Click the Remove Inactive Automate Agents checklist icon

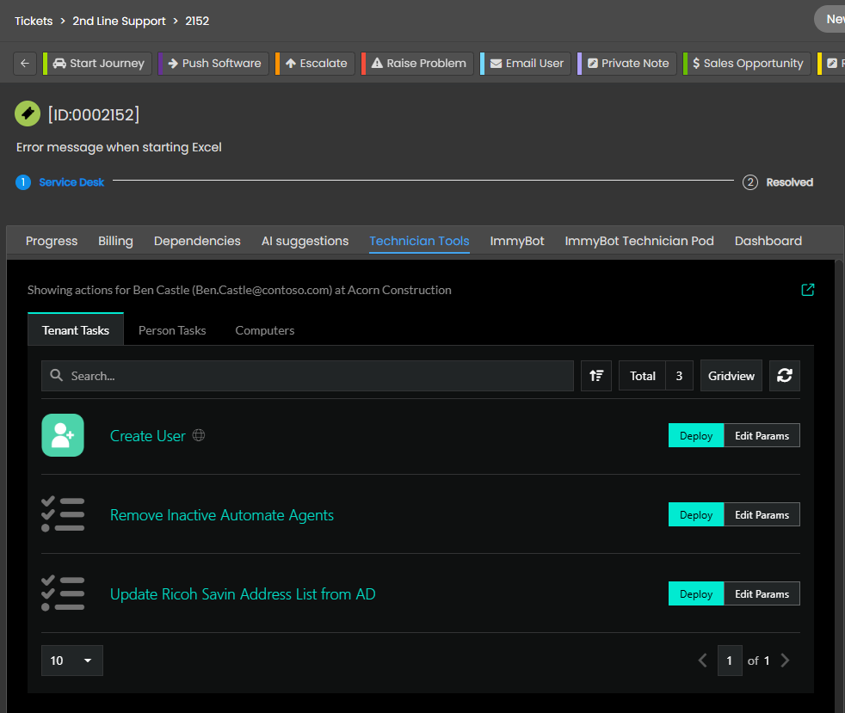pyautogui.click(x=63, y=514)
